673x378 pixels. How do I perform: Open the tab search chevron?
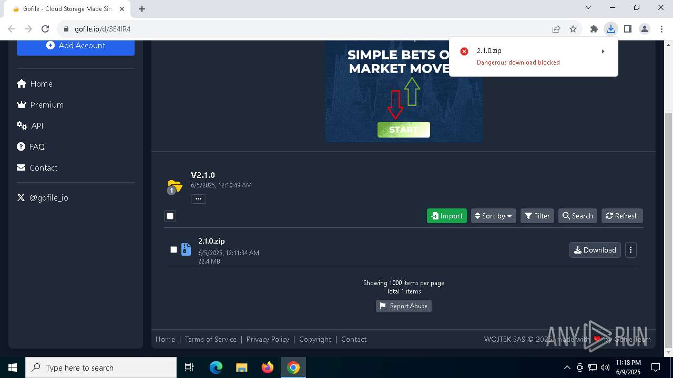[588, 7]
